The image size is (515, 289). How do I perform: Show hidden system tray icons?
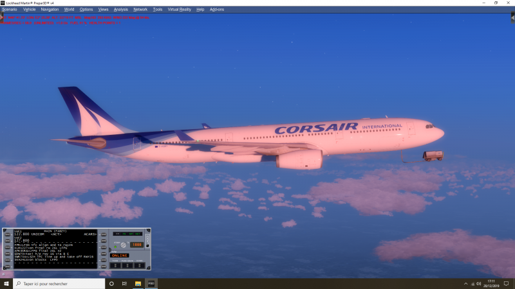[465, 284]
